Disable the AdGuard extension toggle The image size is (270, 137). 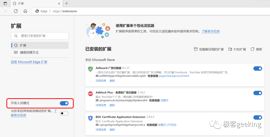pos(257,68)
